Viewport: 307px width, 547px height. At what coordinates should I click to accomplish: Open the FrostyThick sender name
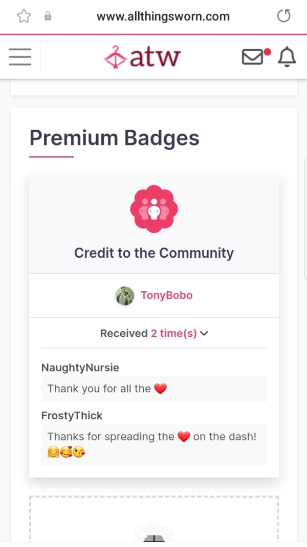(72, 416)
